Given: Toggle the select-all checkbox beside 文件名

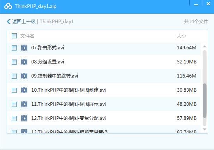Looking at the screenshot, I should pos(14,36).
